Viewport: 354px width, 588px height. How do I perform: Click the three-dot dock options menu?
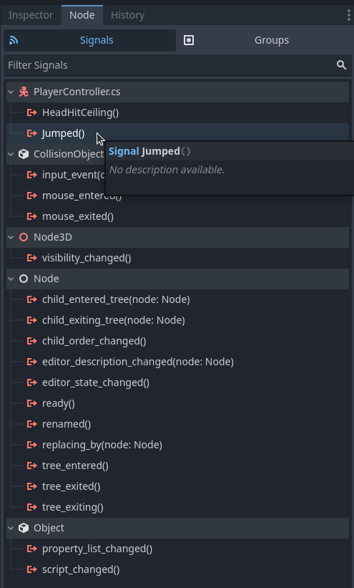click(349, 15)
